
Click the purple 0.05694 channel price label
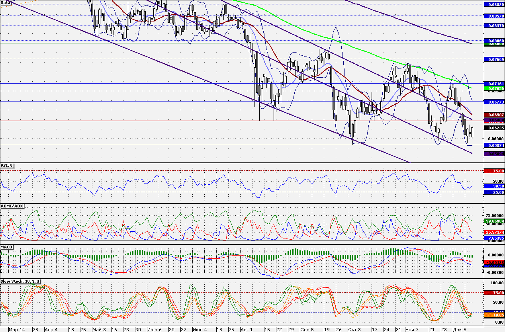[494, 154]
